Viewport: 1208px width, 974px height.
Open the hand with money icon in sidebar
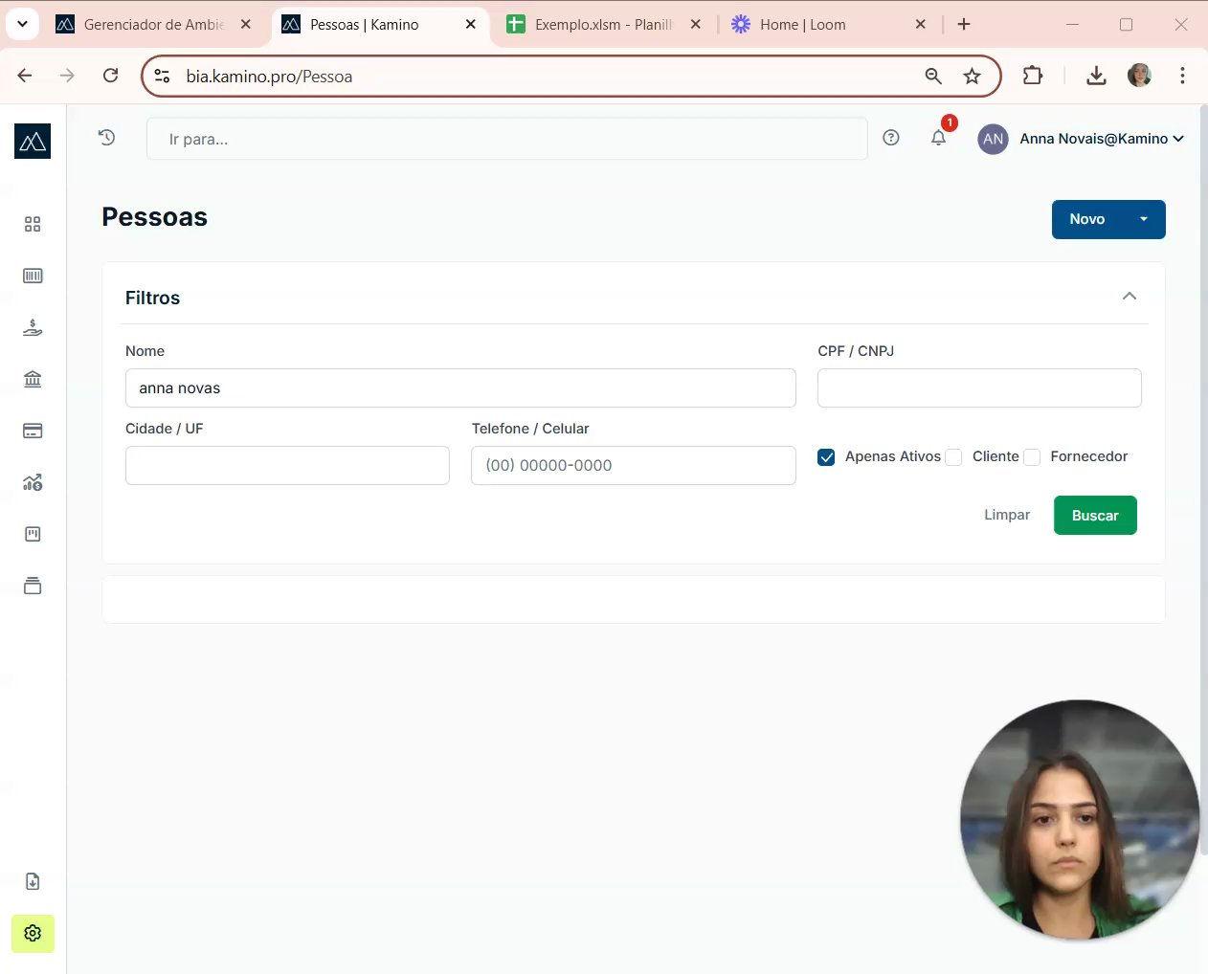33,327
